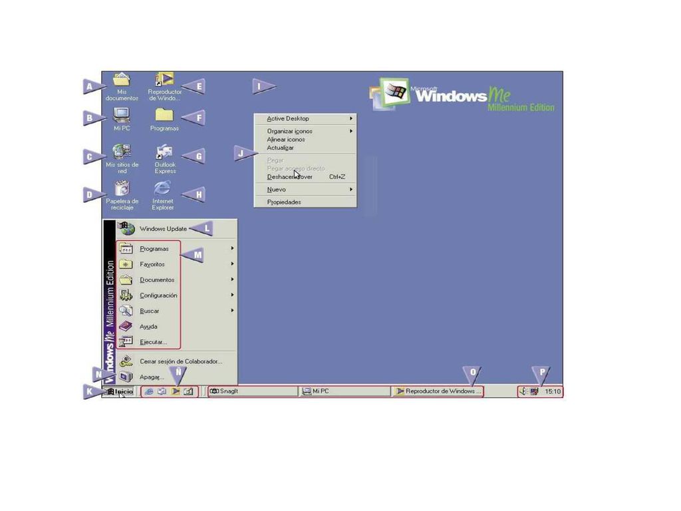Launch Outlook Express from quick launch
Image resolution: width=681 pixels, height=511 pixels.
[x=162, y=391]
